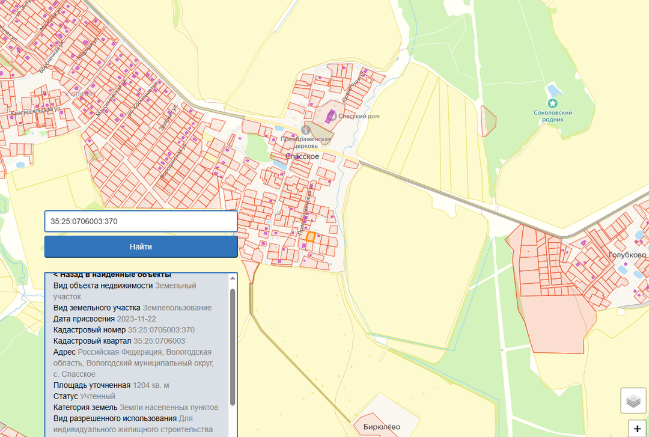Click the Статус Учтенный row
Screen dimensions: 649x437
coord(84,396)
